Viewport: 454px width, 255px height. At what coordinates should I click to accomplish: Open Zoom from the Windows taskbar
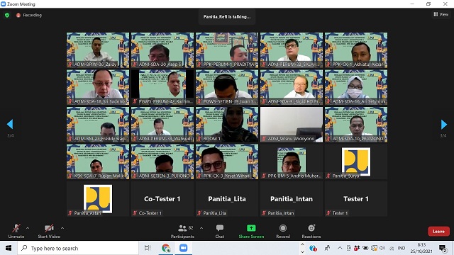coord(183,248)
